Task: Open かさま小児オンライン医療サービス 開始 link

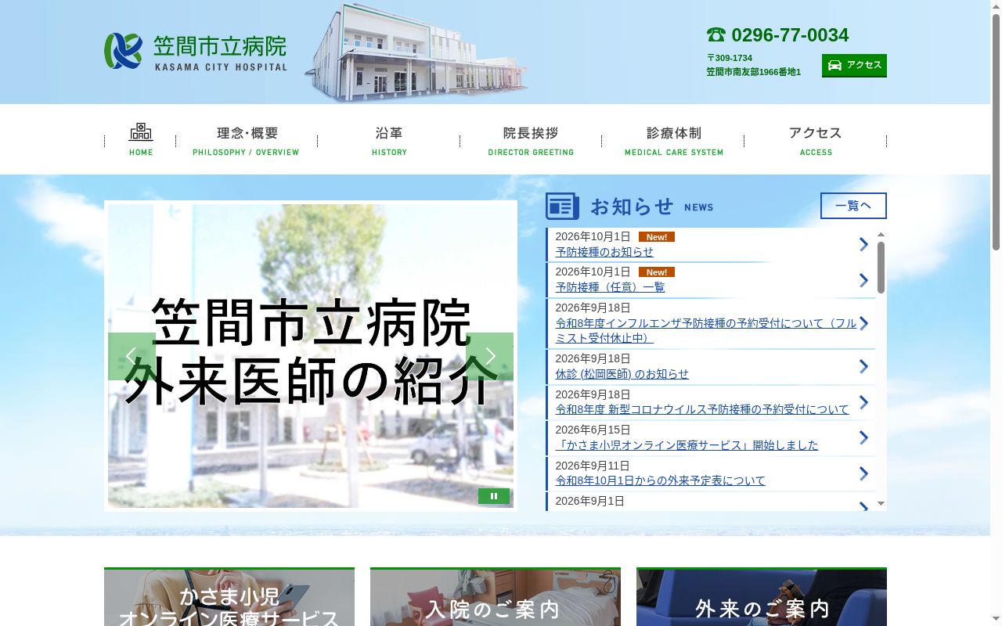Action: 687,445
